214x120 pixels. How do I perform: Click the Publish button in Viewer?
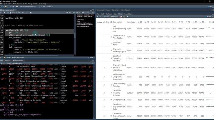coord(208,17)
